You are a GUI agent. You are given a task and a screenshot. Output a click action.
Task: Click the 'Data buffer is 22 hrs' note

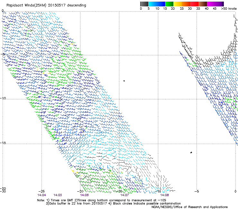point(113,204)
